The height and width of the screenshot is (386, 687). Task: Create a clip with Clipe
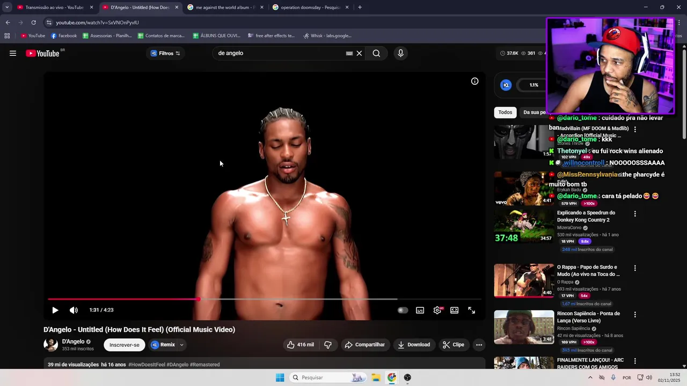click(x=454, y=345)
